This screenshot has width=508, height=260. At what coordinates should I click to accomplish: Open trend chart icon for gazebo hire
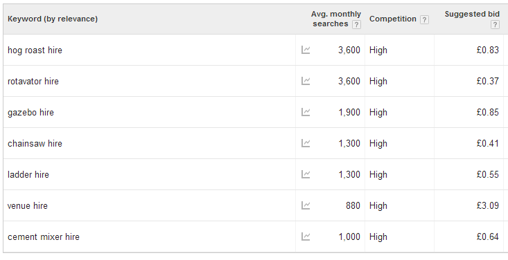(x=306, y=112)
